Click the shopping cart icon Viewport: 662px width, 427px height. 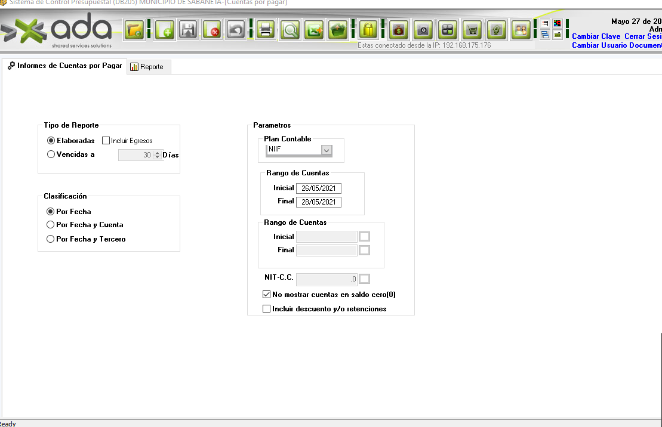click(473, 29)
